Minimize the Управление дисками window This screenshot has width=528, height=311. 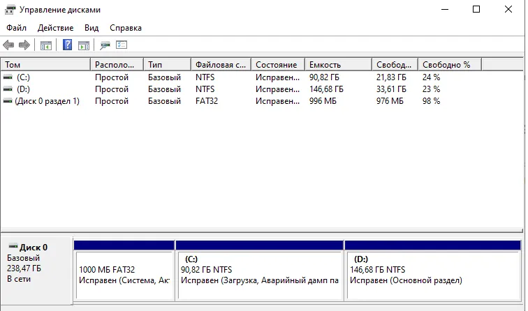point(445,10)
